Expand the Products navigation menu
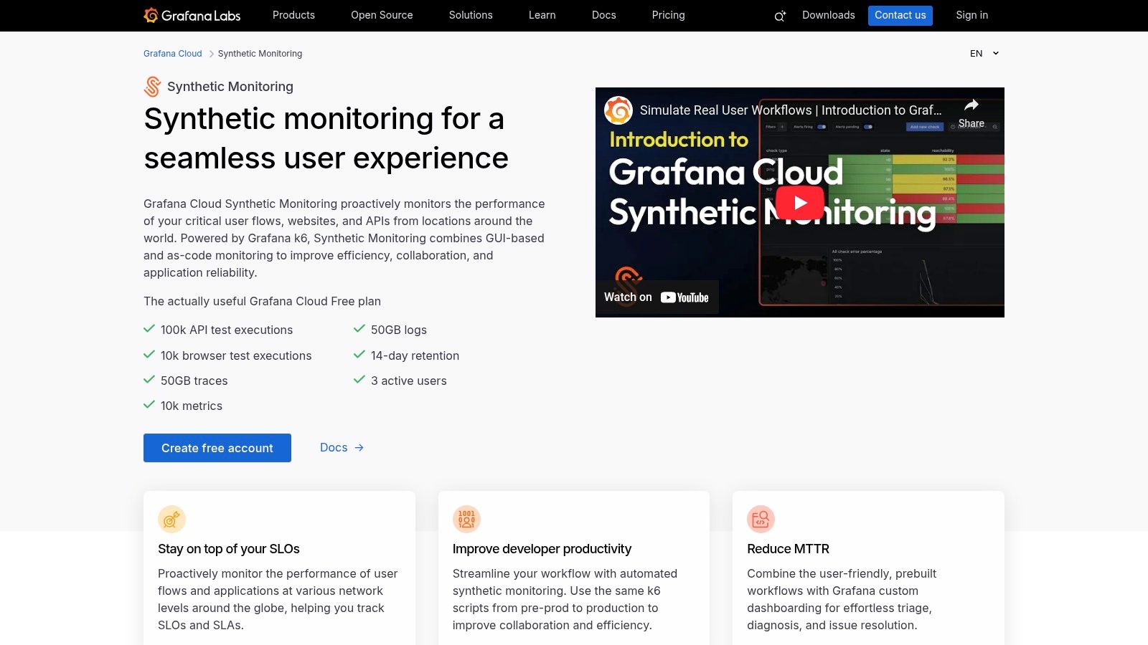This screenshot has height=645, width=1148. (293, 15)
